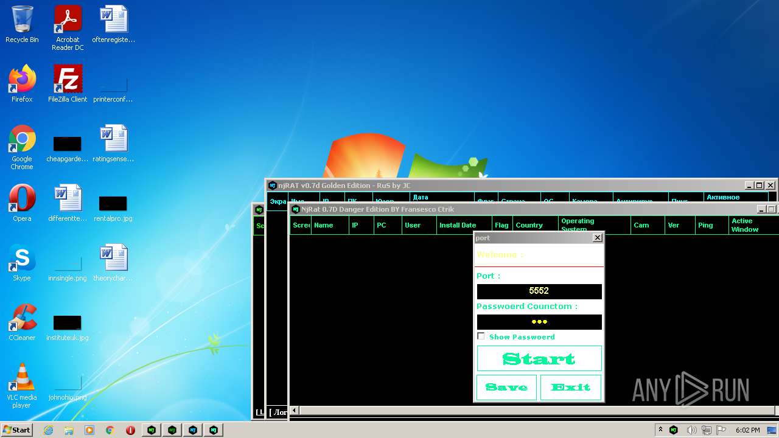The height and width of the screenshot is (438, 779).
Task: Click the Danger Edition scrollbar left arrow
Action: point(295,411)
